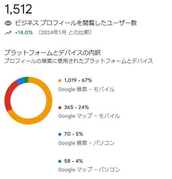Click the プラットフォームとデバイスの内訳 heading
Screen dimensions: 172x179
click(53, 53)
